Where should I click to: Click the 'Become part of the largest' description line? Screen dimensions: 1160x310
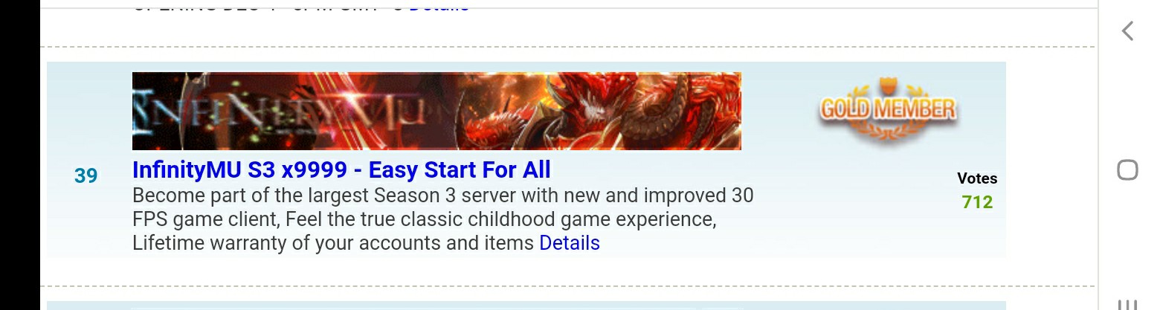(x=442, y=196)
